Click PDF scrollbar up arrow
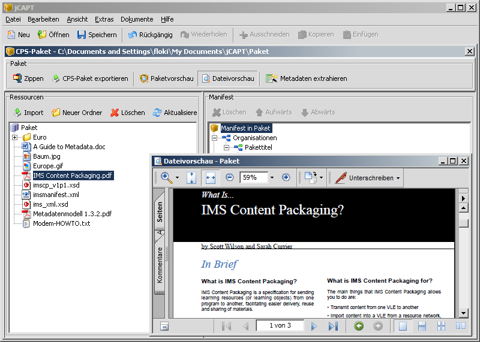Screen dimensions: 480x342 tap(464, 208)
